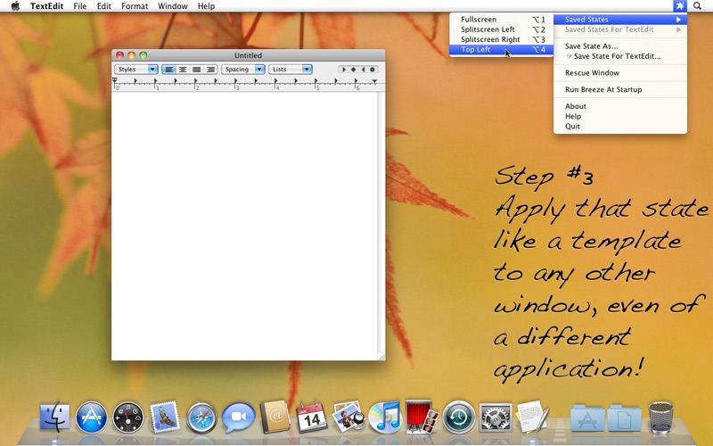Quit Breeze from its menu
This screenshot has width=713, height=446.
[620, 127]
